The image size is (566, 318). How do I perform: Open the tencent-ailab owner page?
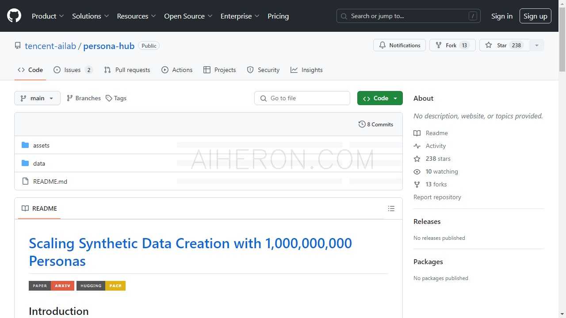click(50, 46)
